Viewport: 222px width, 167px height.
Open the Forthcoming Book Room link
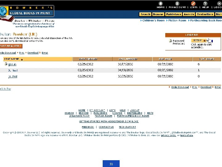click(206, 20)
